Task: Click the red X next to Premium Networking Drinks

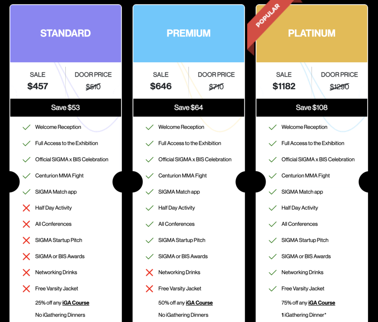Action: pyautogui.click(x=150, y=273)
